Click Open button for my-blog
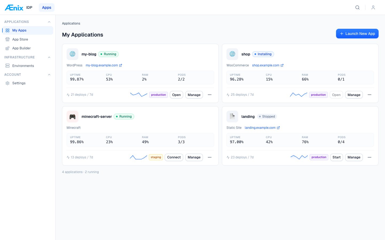 pos(176,95)
